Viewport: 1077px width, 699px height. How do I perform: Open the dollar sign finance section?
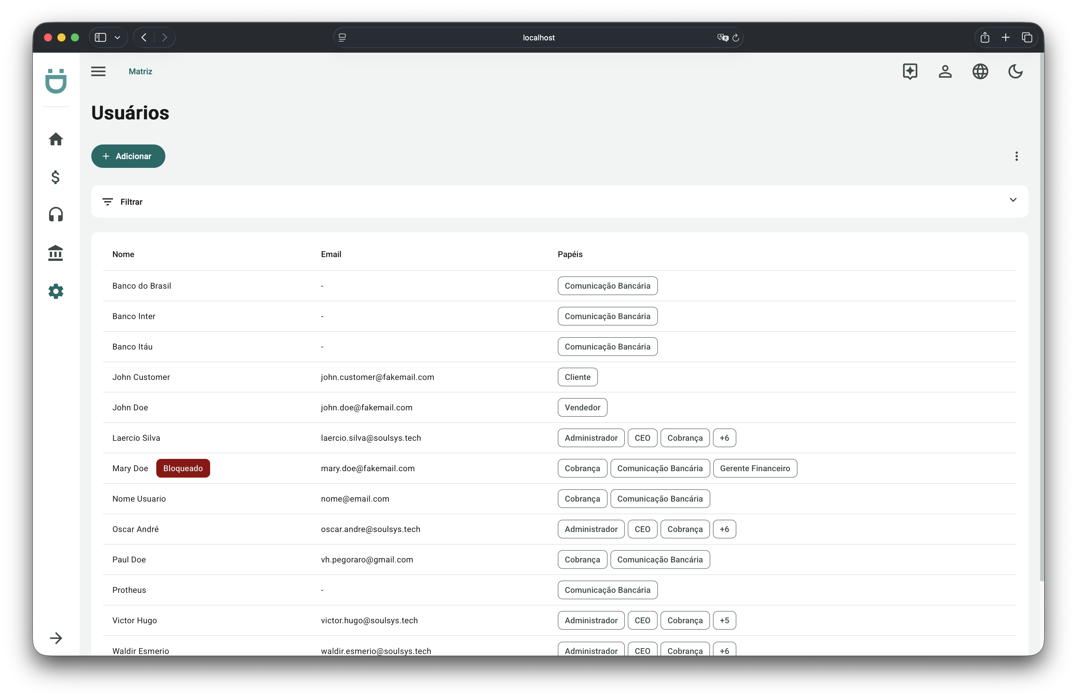coord(56,177)
